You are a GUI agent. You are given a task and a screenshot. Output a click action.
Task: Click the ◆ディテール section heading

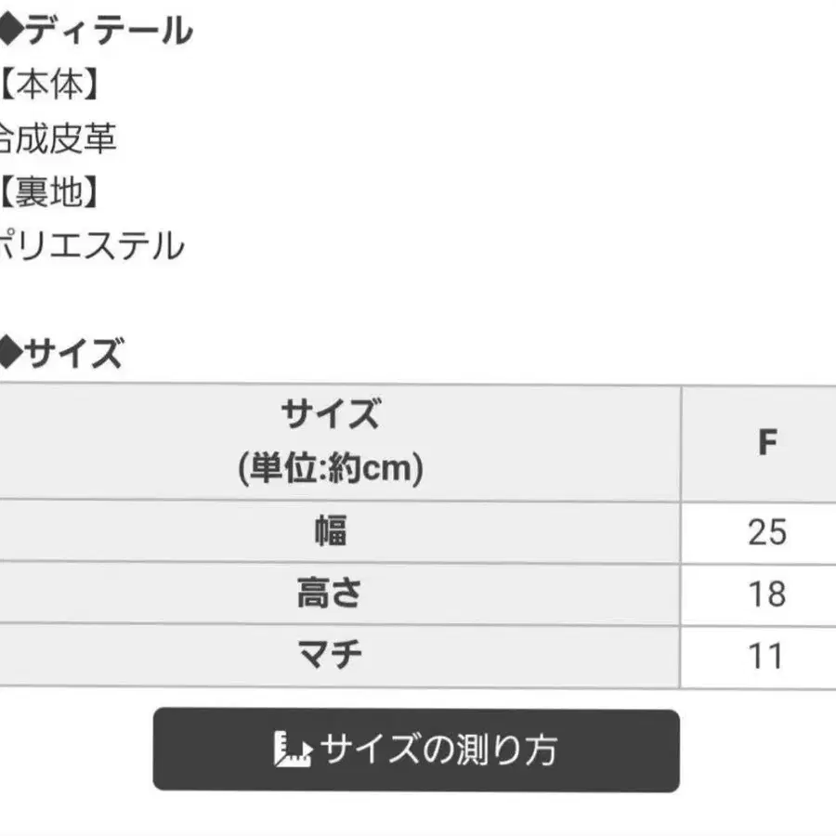(98, 32)
